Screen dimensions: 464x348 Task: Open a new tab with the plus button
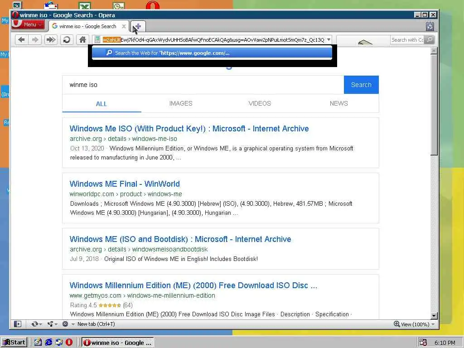pos(138,26)
